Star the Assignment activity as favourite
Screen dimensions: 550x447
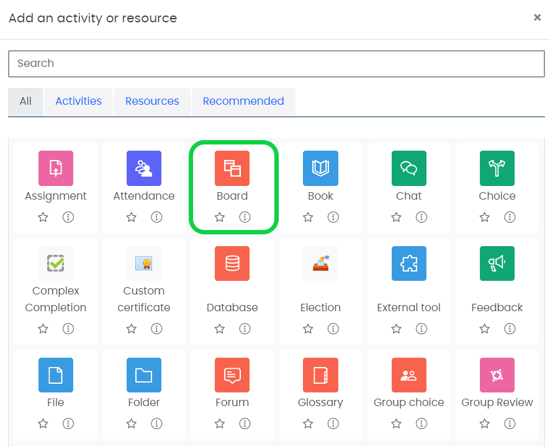pos(43,217)
